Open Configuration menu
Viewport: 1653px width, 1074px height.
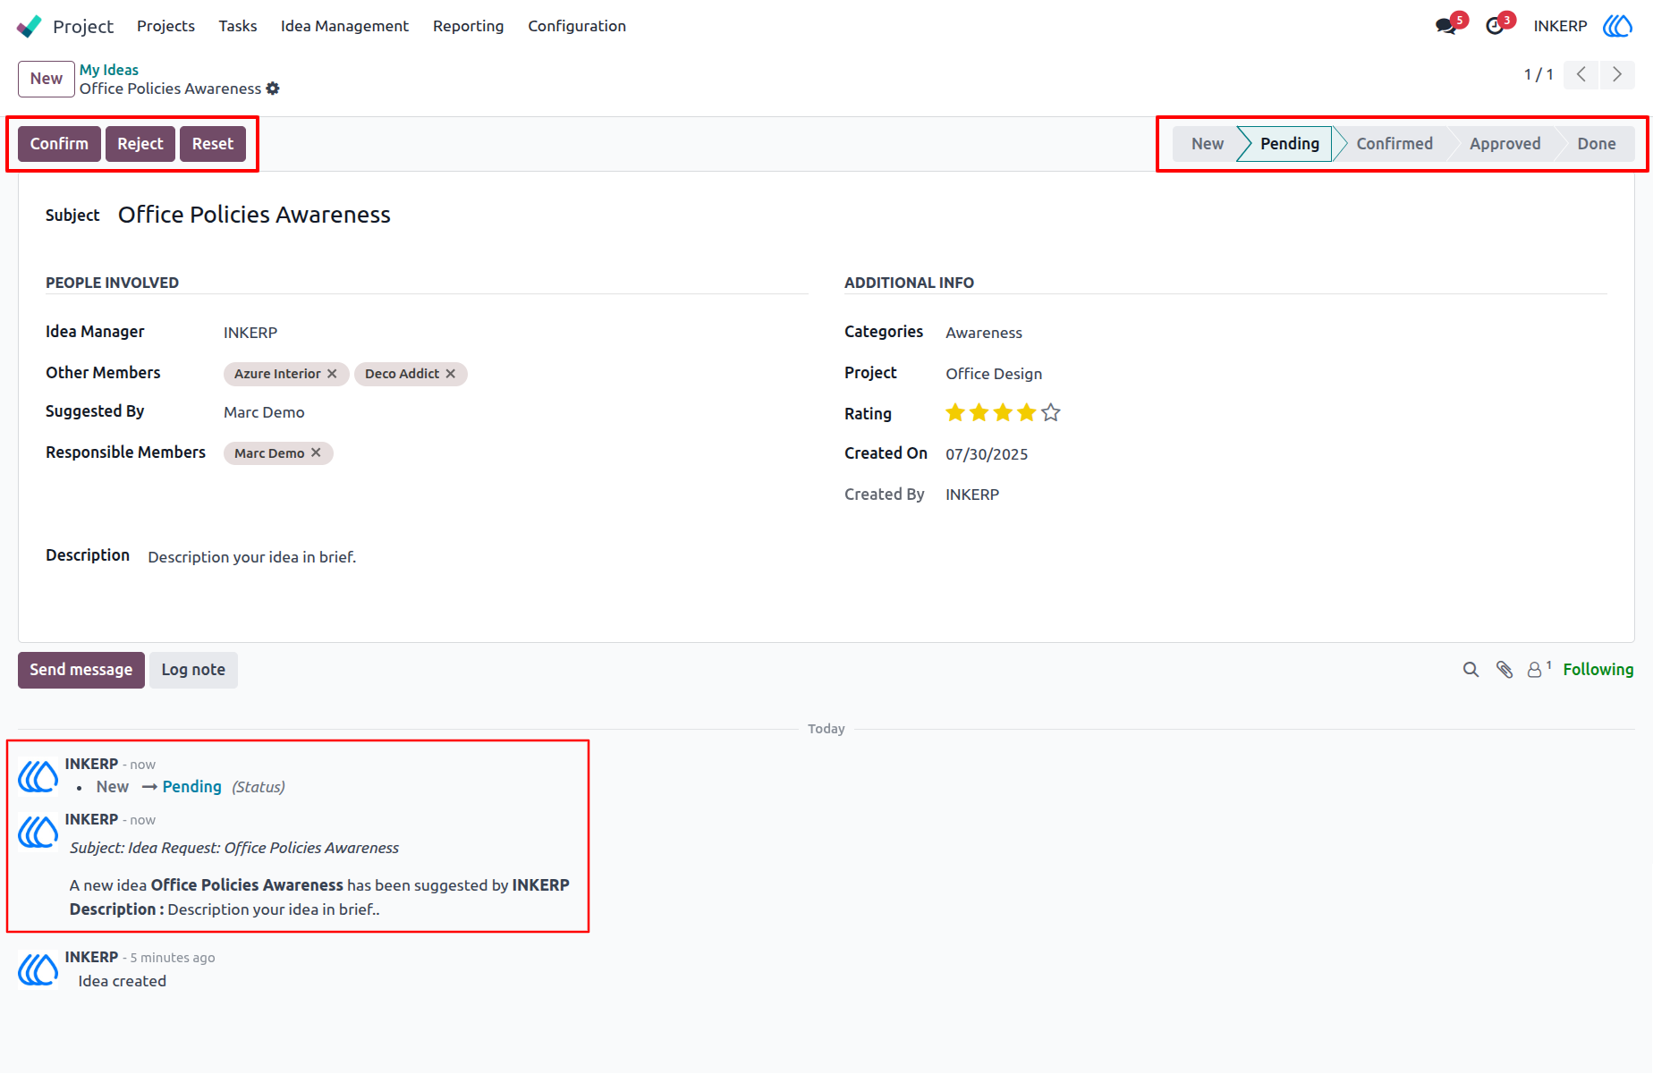577,26
